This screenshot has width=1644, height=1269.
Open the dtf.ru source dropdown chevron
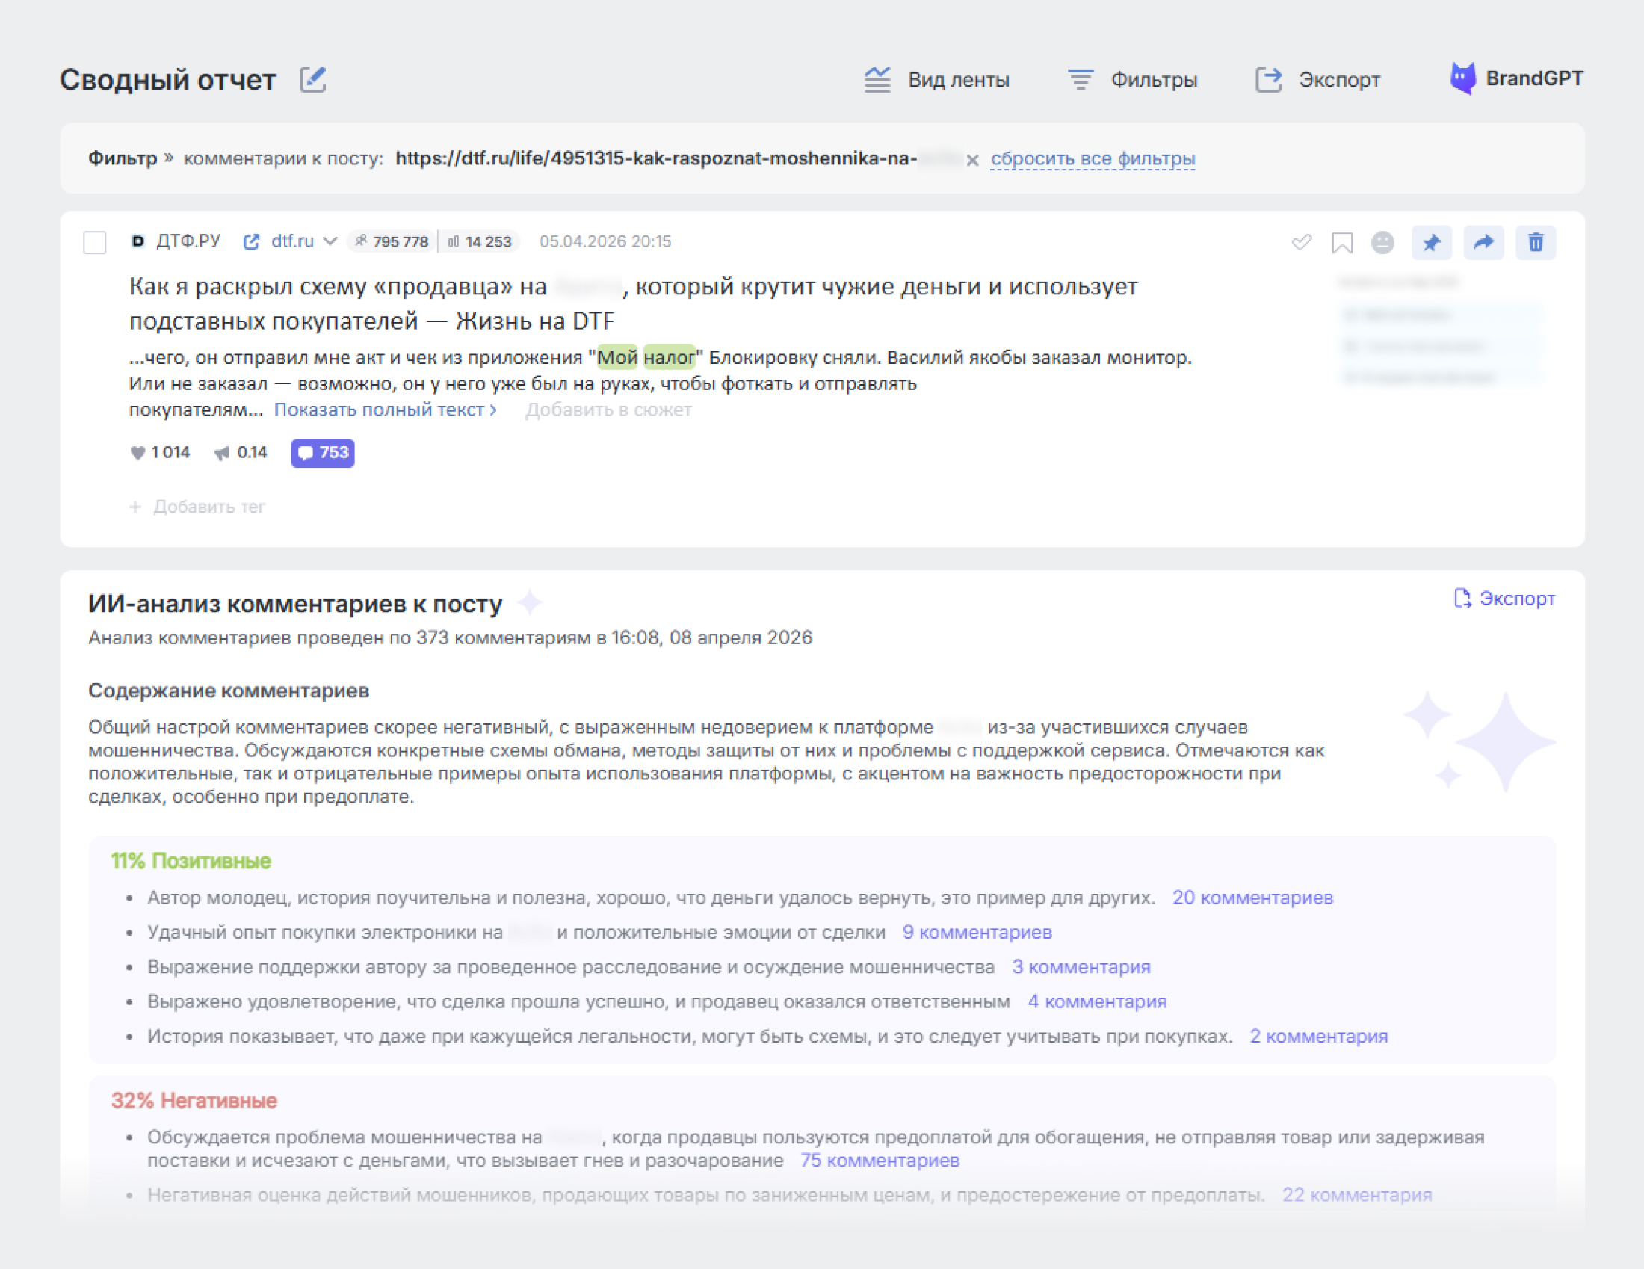(x=331, y=241)
